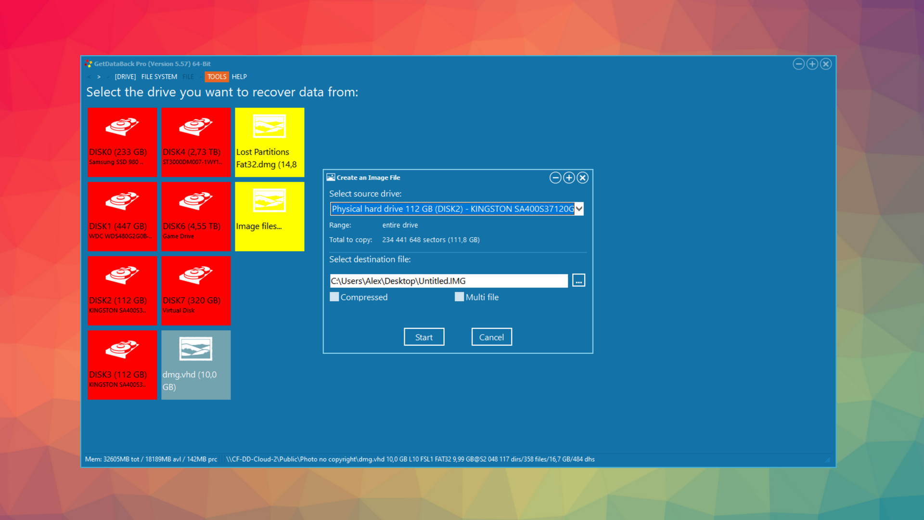Expand the source drive dropdown arrow
The width and height of the screenshot is (924, 520).
click(x=579, y=209)
